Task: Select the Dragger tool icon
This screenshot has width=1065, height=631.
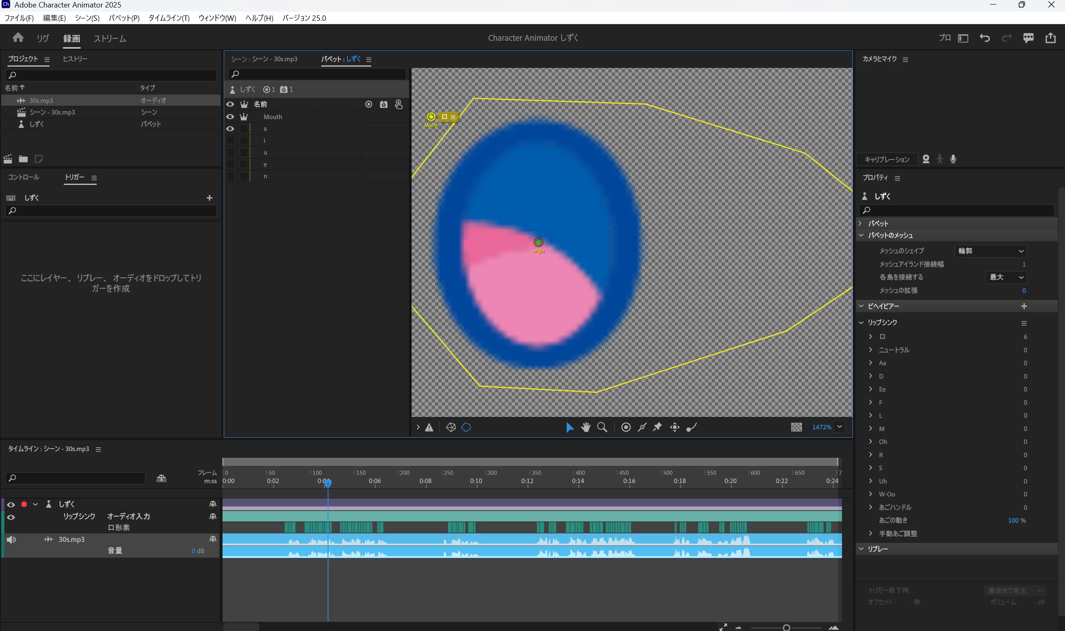Action: tap(675, 427)
